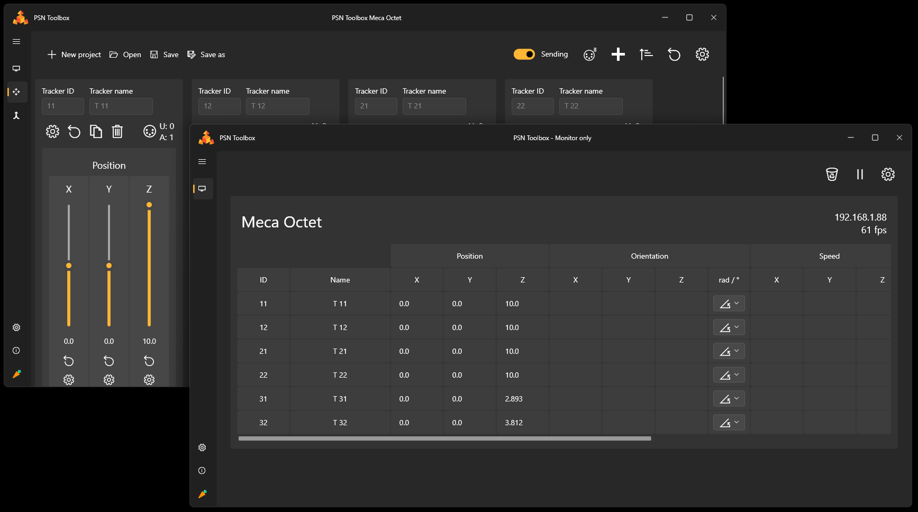Click New project button
918x512 pixels.
pos(74,54)
